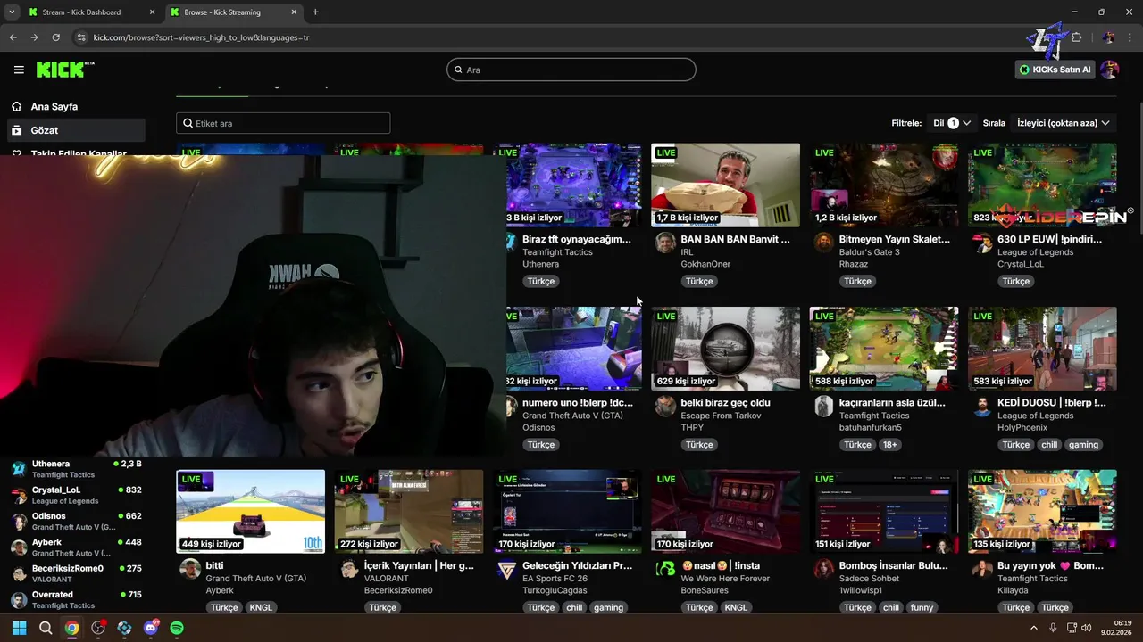The width and height of the screenshot is (1143, 642).
Task: Open Uthenera in followed channels list
Action: coord(75,469)
